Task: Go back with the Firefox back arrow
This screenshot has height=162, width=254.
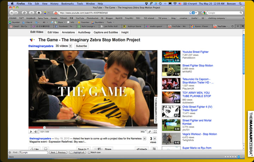Action: (12, 13)
